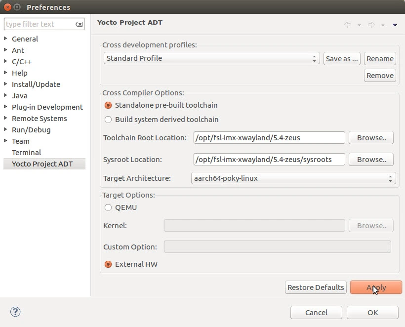The width and height of the screenshot is (405, 327).
Task: Open the preferences view menu triangle
Action: point(395,25)
